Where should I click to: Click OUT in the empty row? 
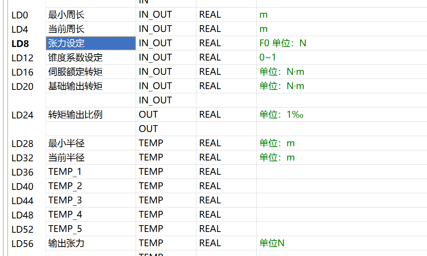(148, 129)
